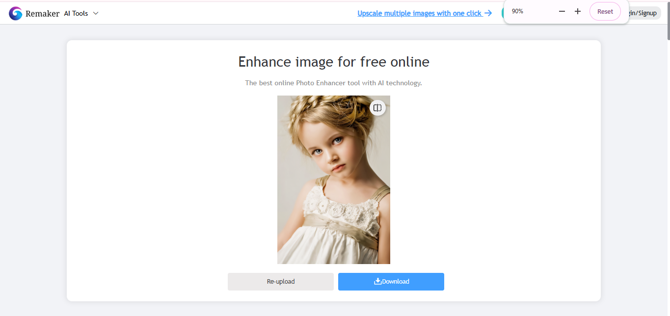Click the minus icon to zoom out

562,11
